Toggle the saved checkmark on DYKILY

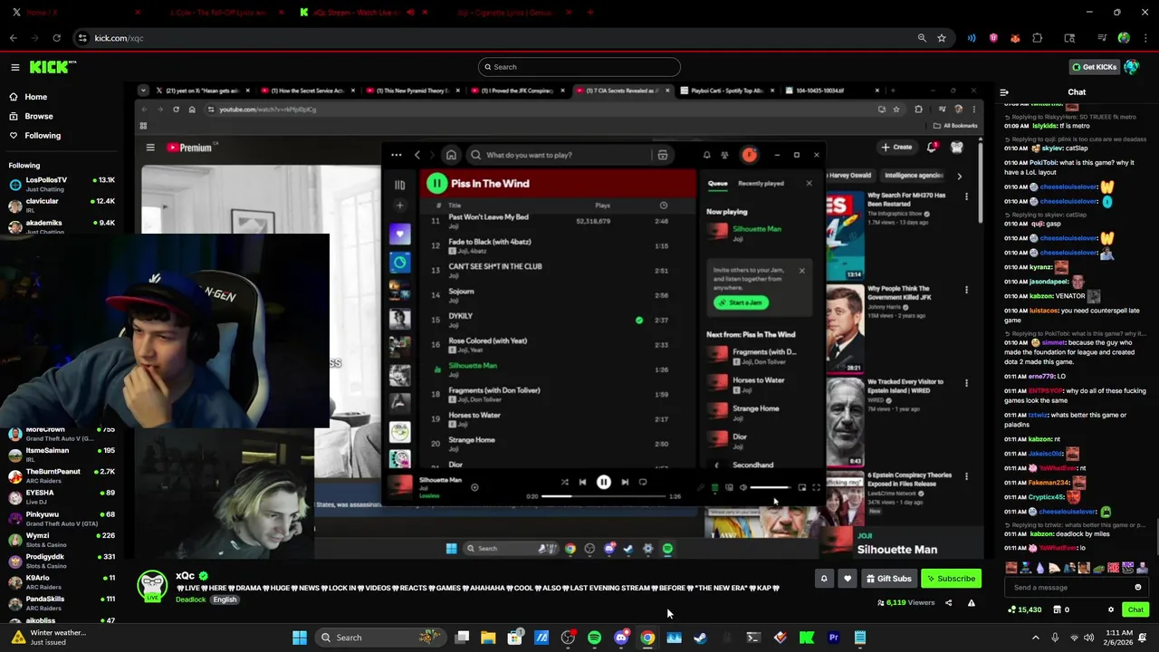pos(639,320)
